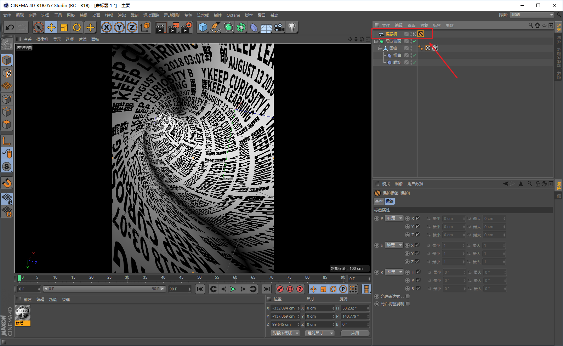Click the Enable Snap magnet icon
Image resolution: width=563 pixels, height=346 pixels.
(x=7, y=183)
